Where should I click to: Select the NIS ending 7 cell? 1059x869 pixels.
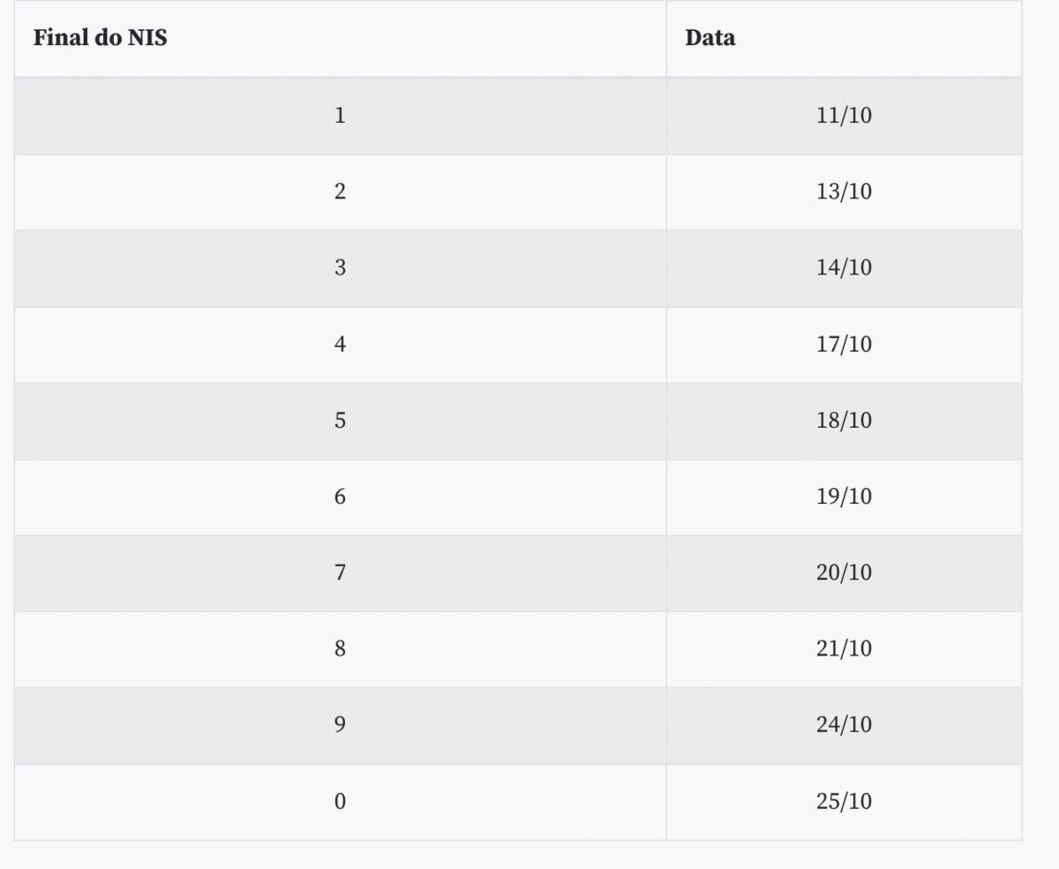click(x=340, y=573)
